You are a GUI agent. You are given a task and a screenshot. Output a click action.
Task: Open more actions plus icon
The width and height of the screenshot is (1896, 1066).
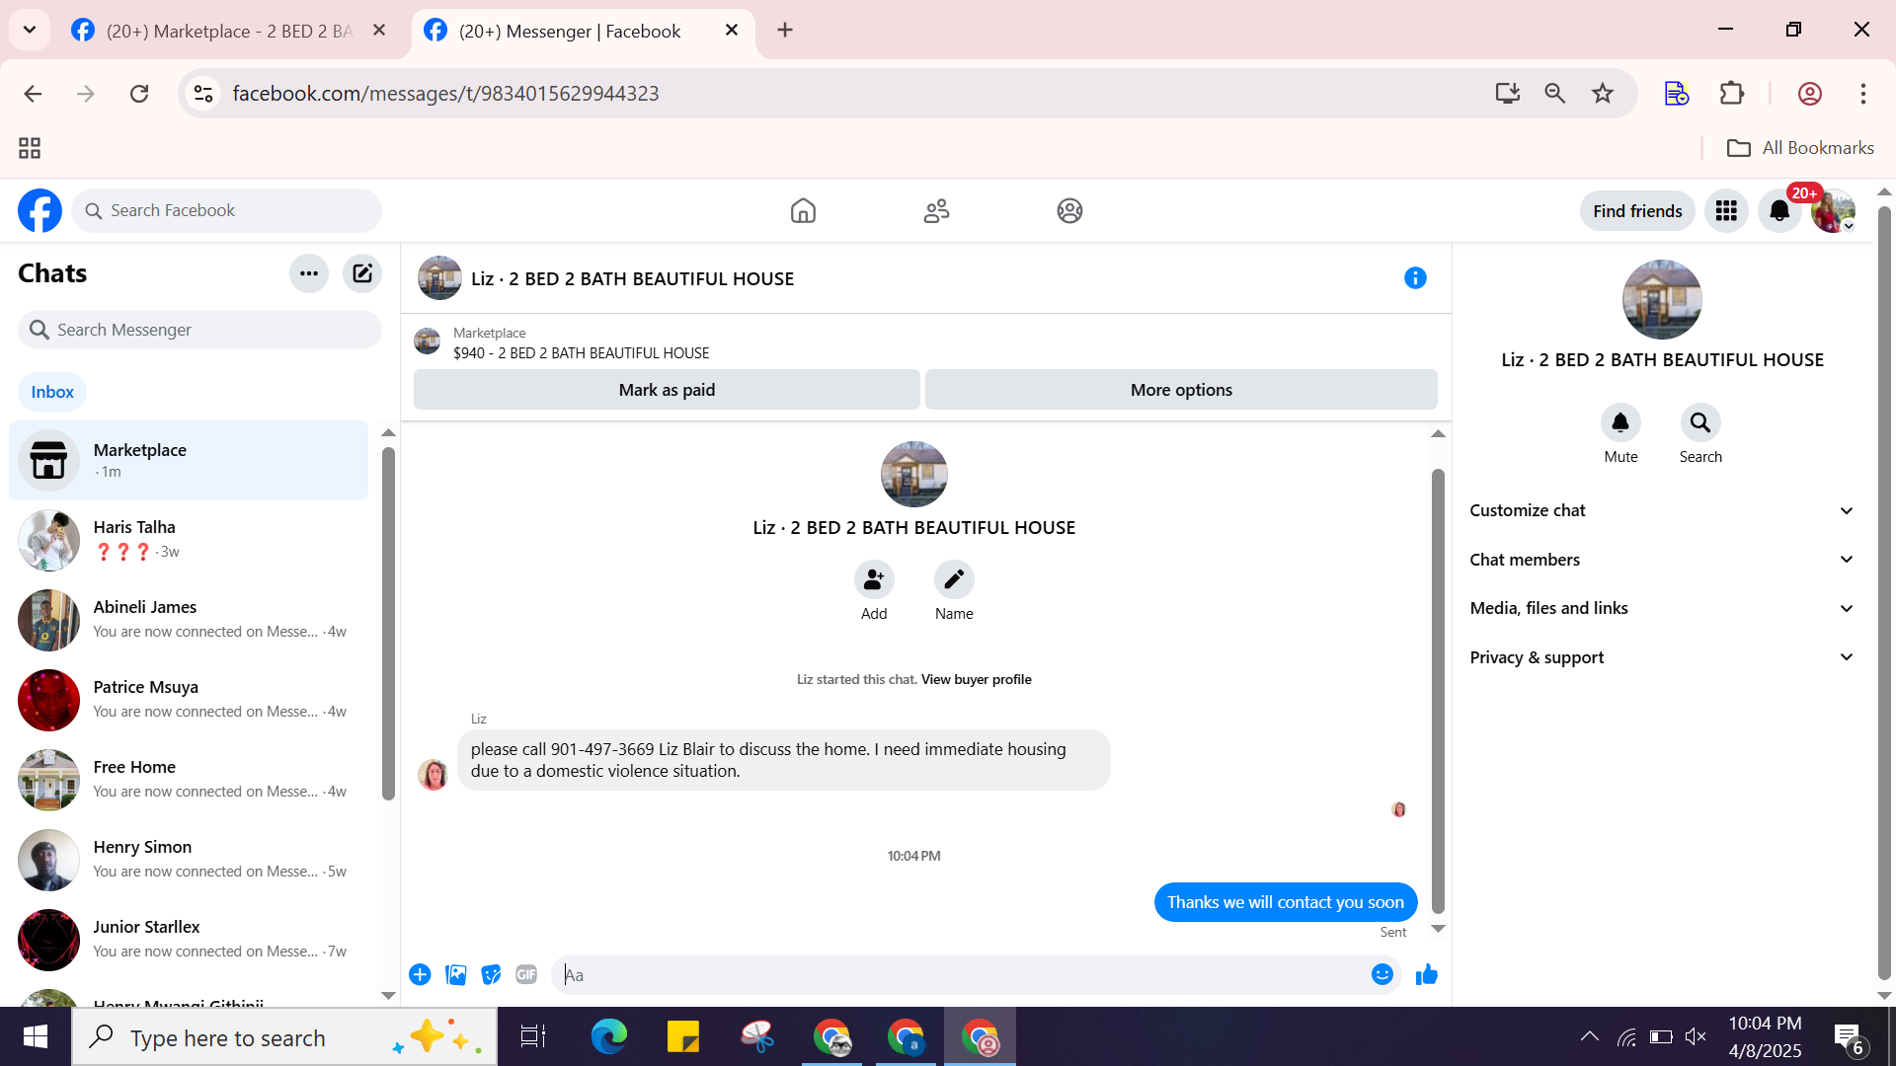(420, 975)
